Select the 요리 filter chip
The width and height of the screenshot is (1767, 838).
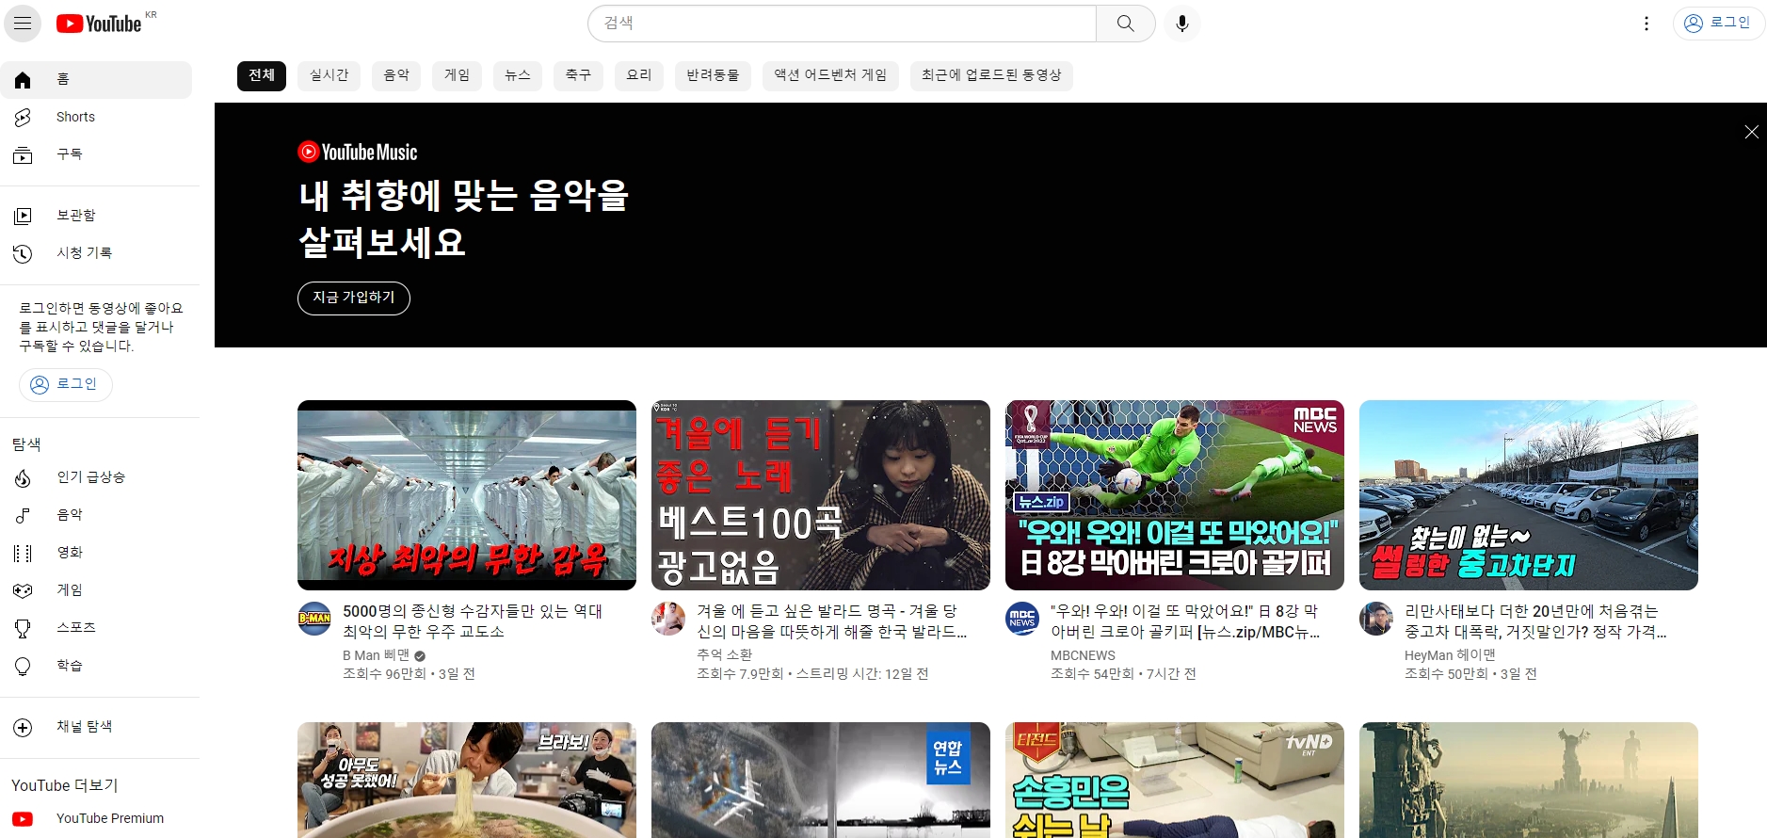tap(639, 75)
